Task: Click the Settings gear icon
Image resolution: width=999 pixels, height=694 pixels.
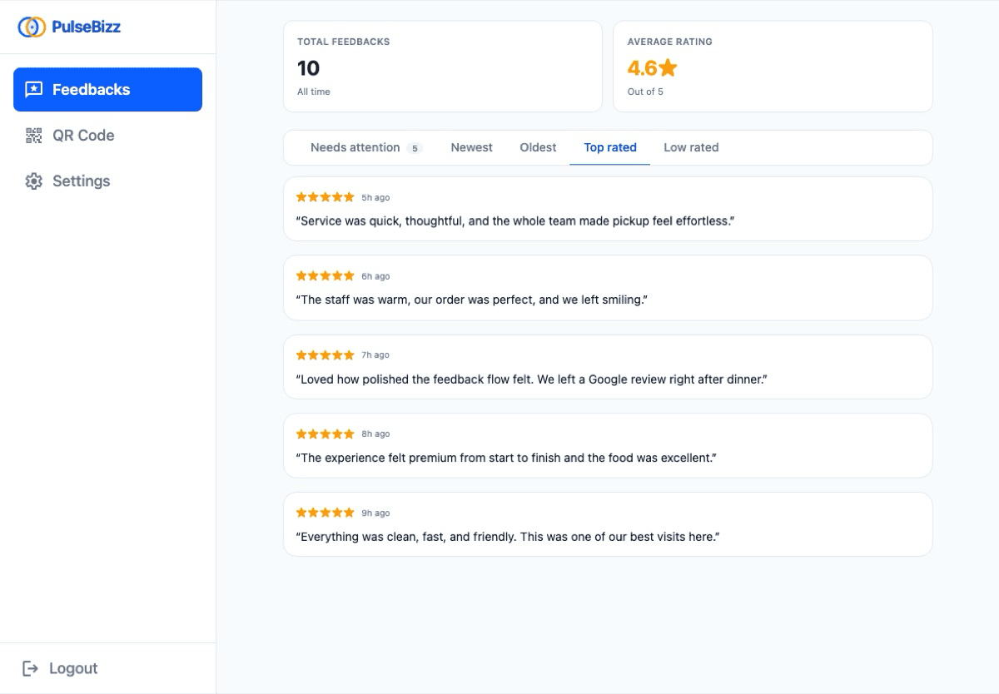Action: coord(34,181)
